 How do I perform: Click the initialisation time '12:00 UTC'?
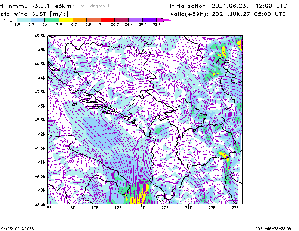pos(271,6)
